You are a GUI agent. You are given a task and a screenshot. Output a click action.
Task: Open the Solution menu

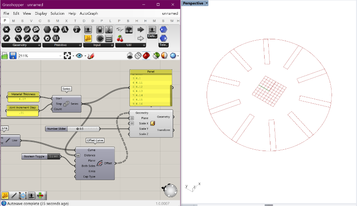[58, 13]
